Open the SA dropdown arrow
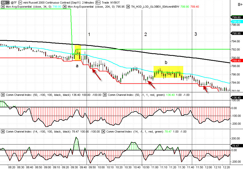The height and width of the screenshot is (169, 243). pos(8,3)
